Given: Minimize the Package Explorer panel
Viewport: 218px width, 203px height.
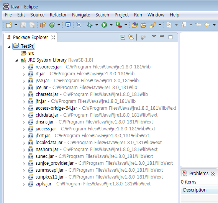Looking at the screenshot, I should [162, 36].
